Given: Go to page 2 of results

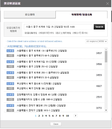Looking at the screenshot, I should tap(39, 116).
